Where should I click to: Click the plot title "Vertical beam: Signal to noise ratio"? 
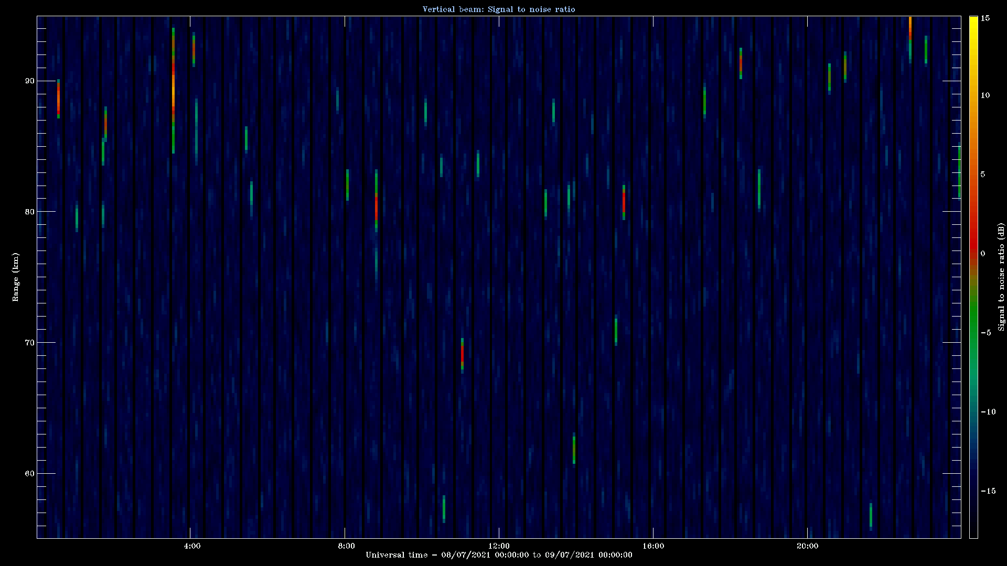[499, 9]
